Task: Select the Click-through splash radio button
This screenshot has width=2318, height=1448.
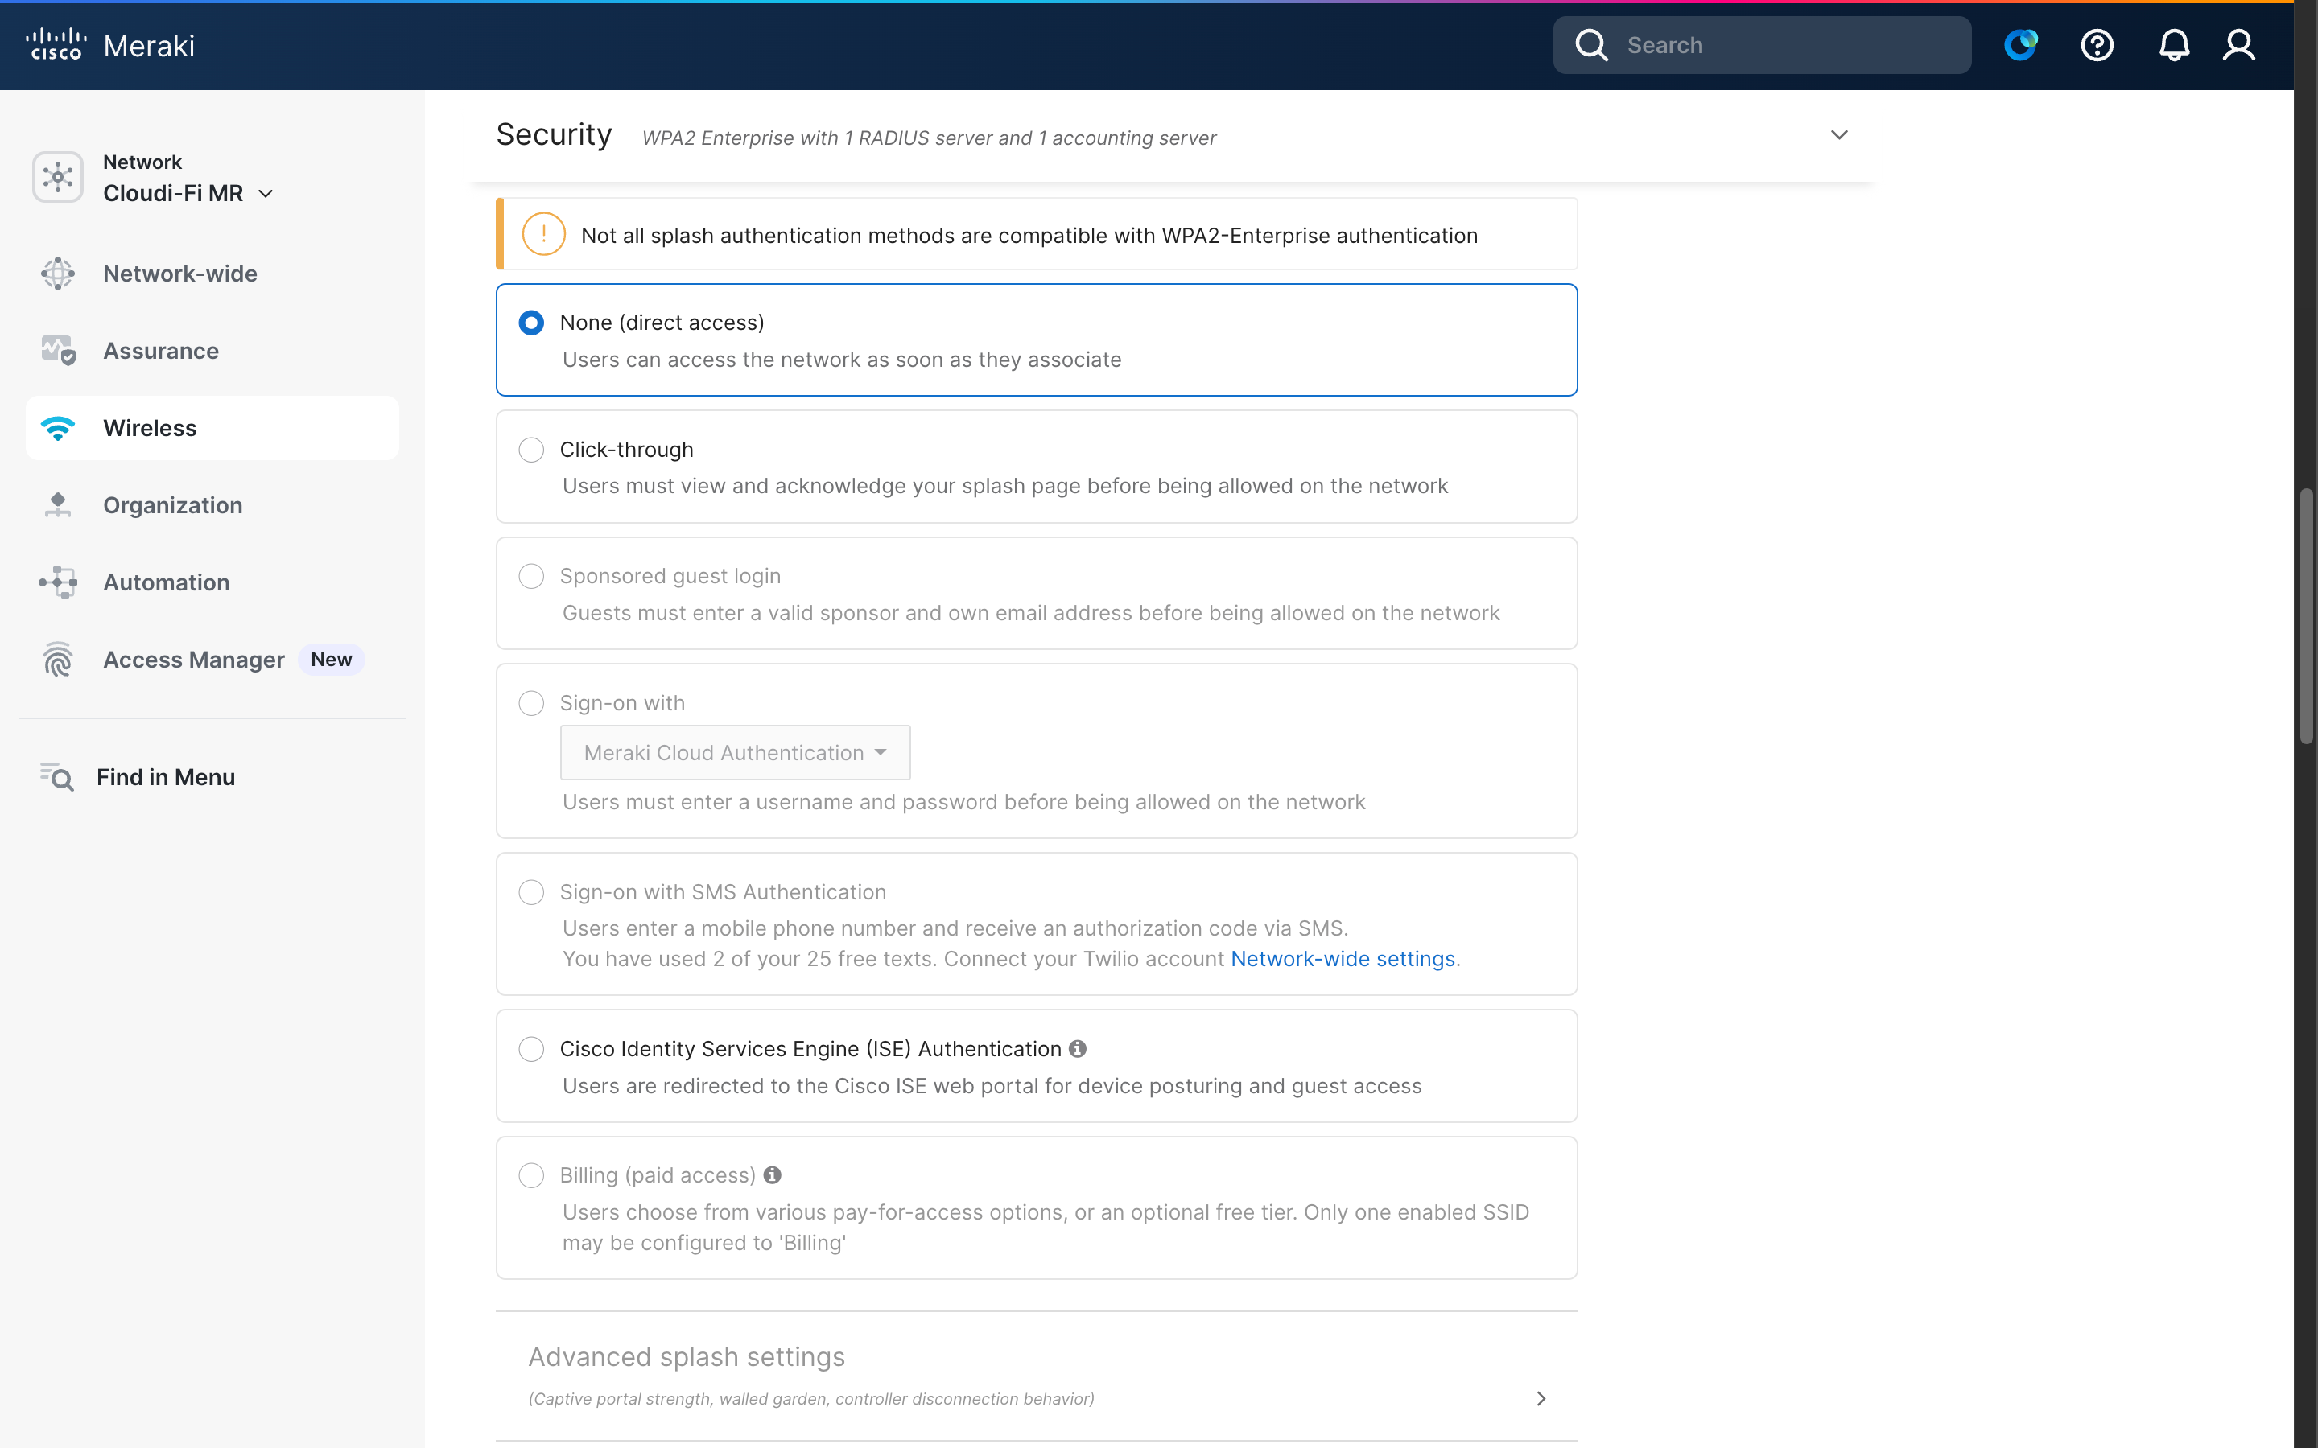Action: click(531, 450)
